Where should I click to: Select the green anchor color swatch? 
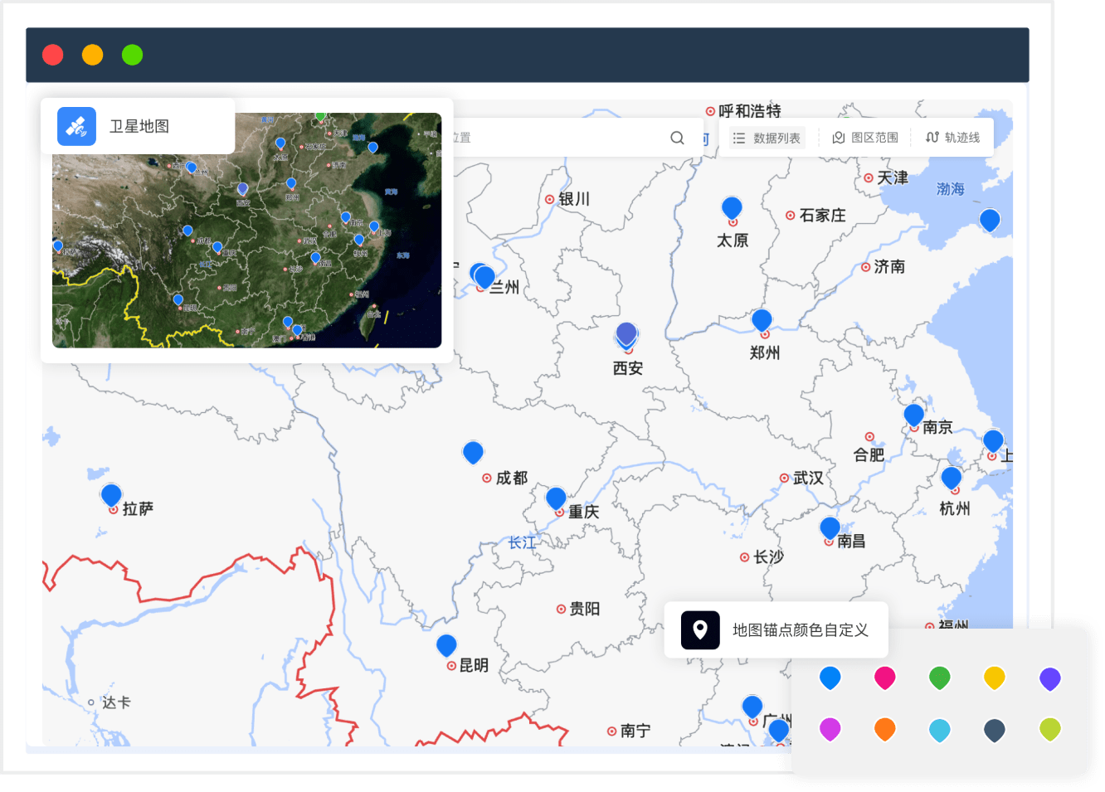pyautogui.click(x=939, y=678)
